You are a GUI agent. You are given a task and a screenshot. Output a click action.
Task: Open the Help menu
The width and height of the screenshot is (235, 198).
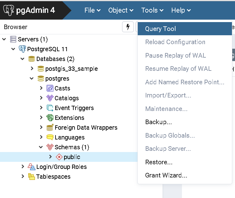coord(181,10)
